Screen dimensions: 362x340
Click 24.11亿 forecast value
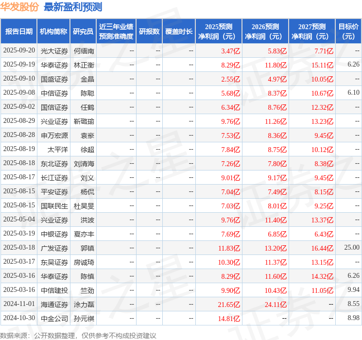[x=276, y=305]
